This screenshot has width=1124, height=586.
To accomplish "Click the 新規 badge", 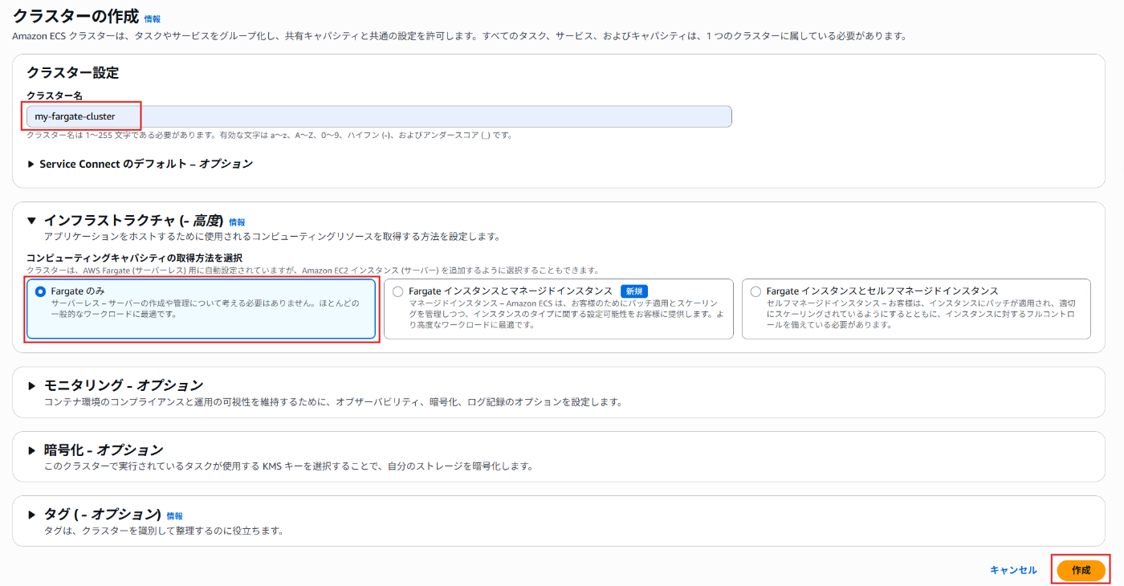I will tap(634, 291).
